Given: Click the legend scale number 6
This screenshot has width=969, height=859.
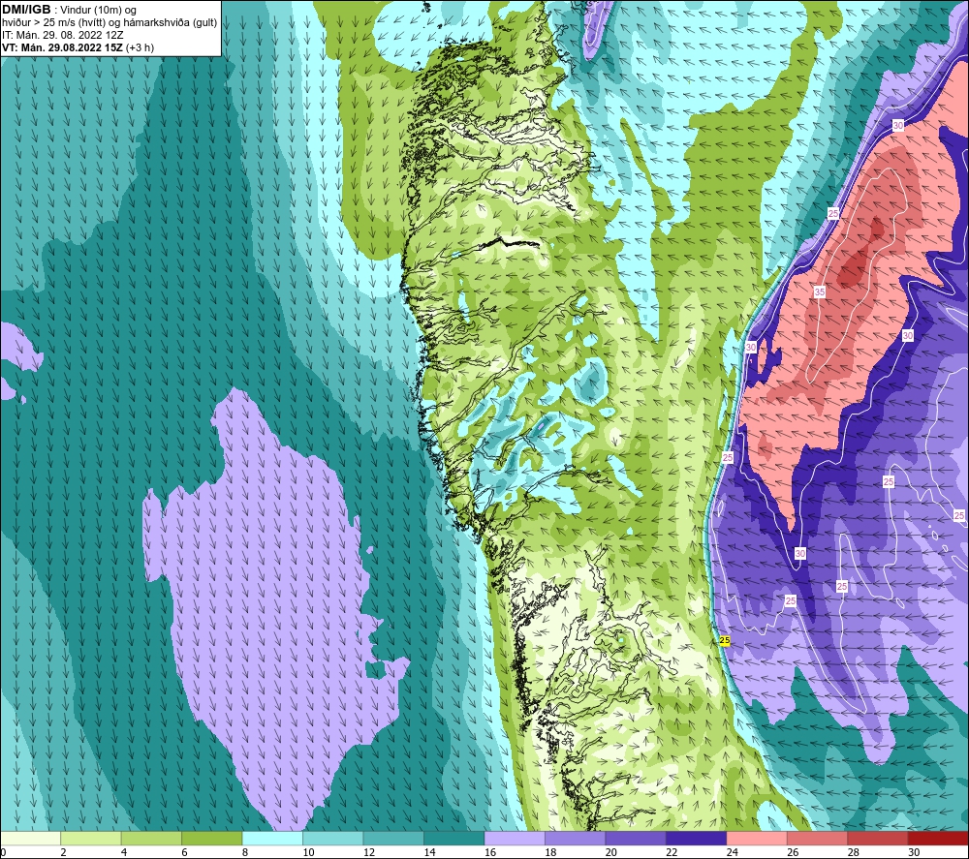Looking at the screenshot, I should point(184,852).
